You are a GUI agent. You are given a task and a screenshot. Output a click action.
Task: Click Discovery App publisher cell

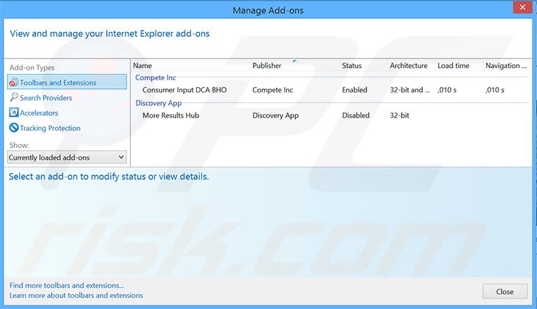click(275, 115)
